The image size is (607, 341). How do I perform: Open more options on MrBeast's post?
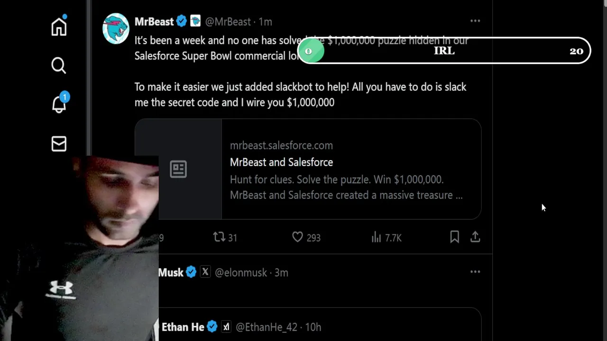(475, 21)
